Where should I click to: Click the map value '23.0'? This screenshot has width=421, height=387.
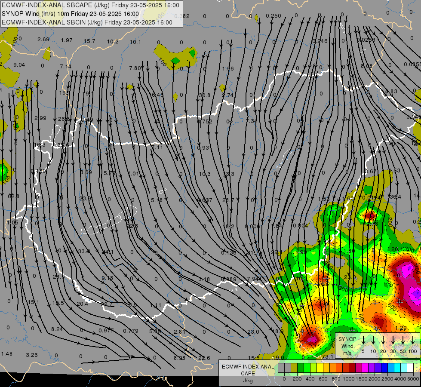click(x=253, y=332)
